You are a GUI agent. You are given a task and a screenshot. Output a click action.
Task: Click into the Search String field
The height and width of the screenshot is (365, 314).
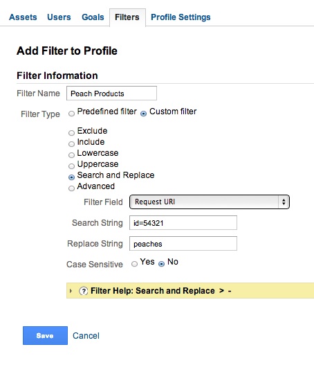coord(183,223)
